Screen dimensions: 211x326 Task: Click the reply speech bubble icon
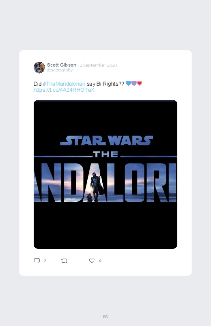pyautogui.click(x=37, y=261)
